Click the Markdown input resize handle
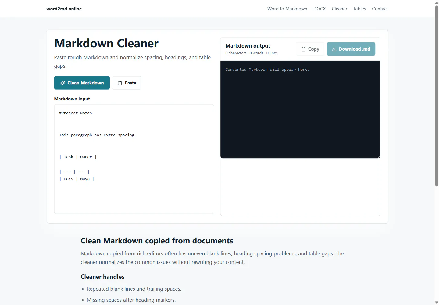439x305 pixels. click(212, 212)
